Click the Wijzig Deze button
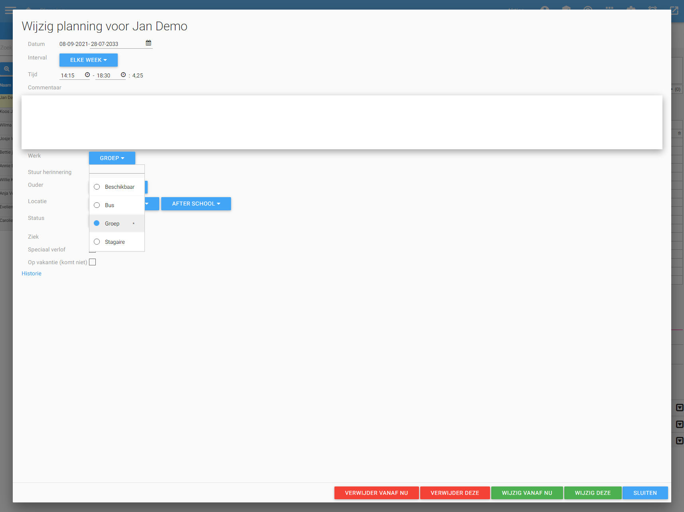Screen dimensions: 684x512 tap(593, 493)
